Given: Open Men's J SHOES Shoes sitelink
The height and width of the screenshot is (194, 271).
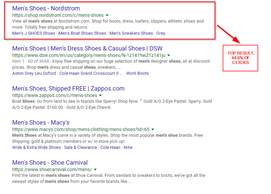Looking at the screenshot, I should pos(33,33).
